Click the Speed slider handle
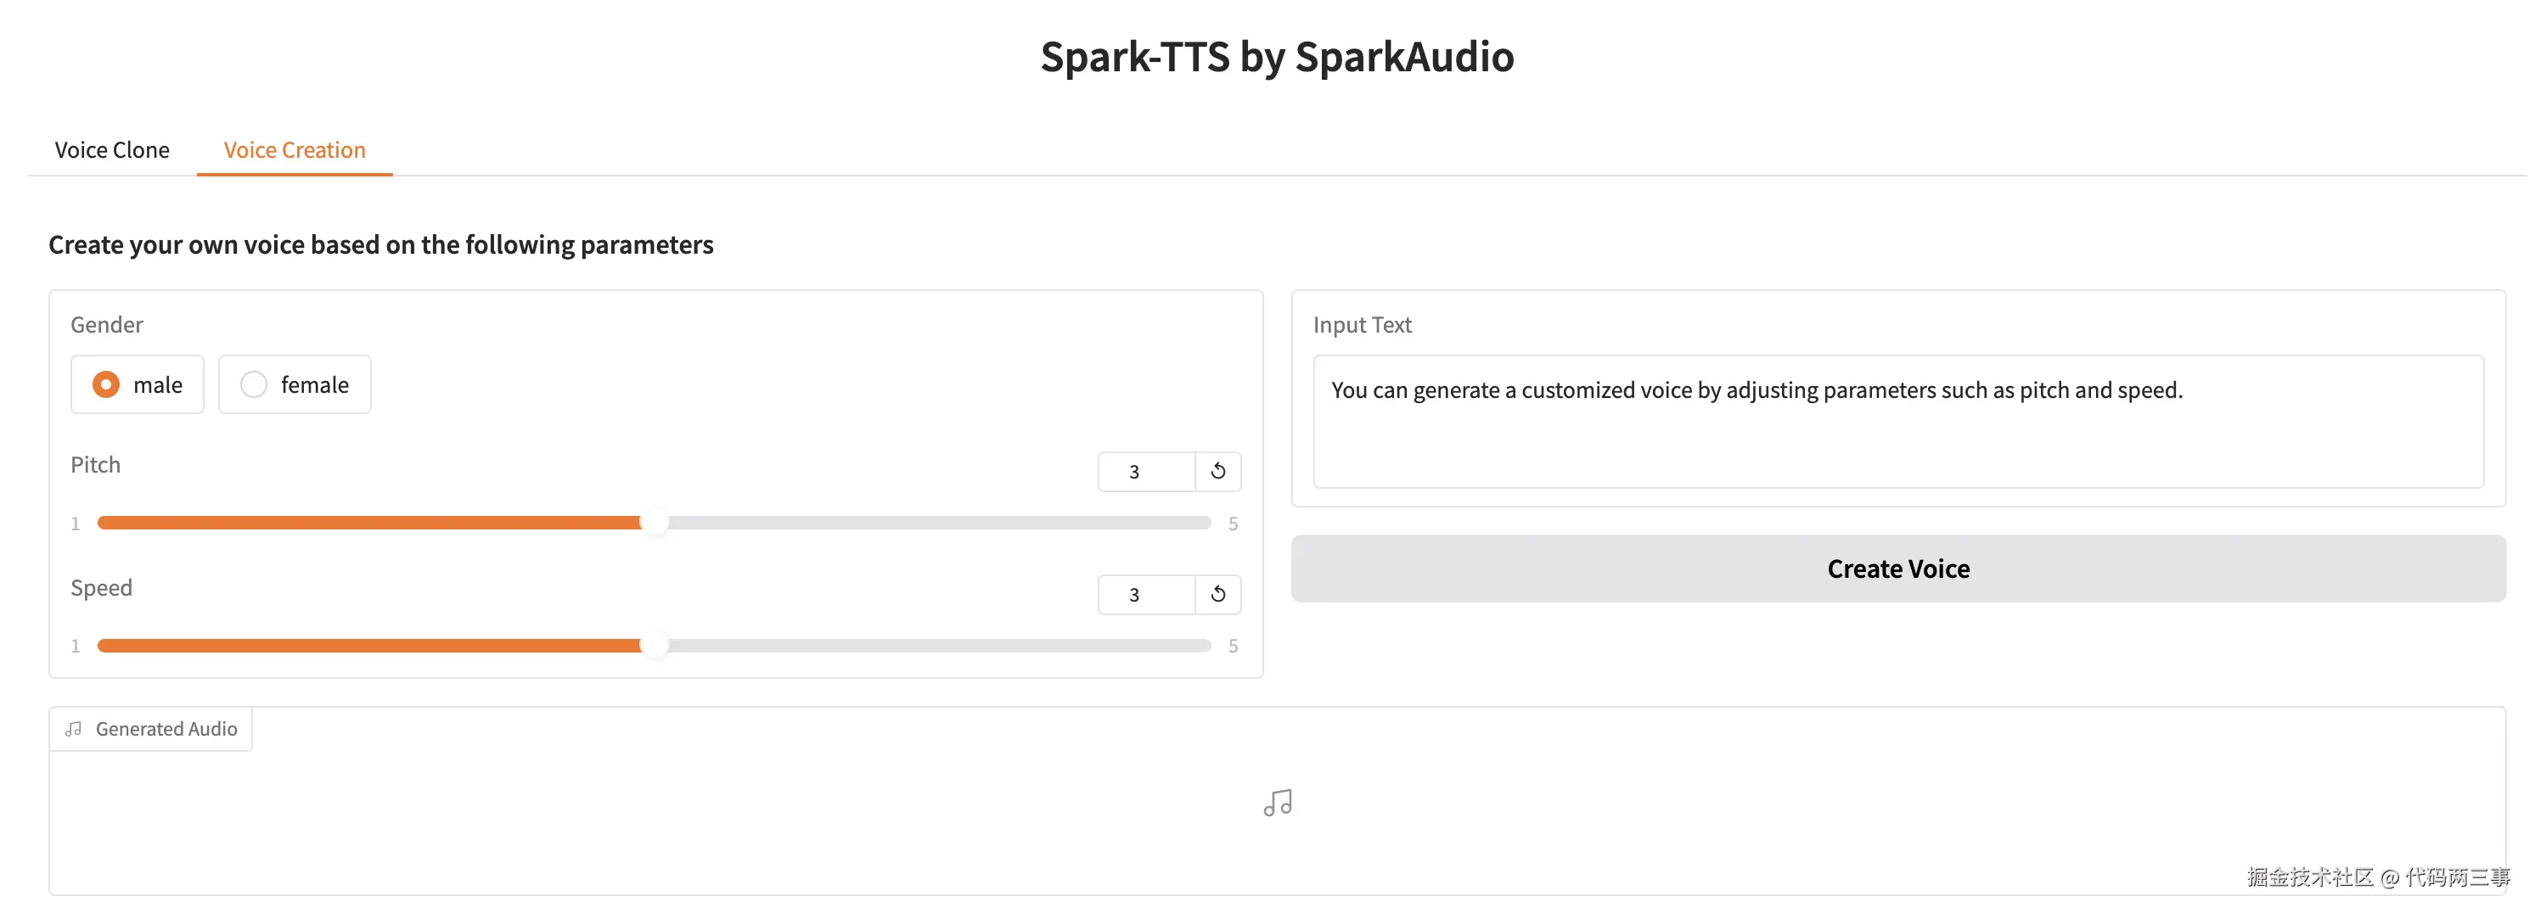 (654, 646)
